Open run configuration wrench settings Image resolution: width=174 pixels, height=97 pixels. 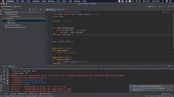[x=4, y=72]
